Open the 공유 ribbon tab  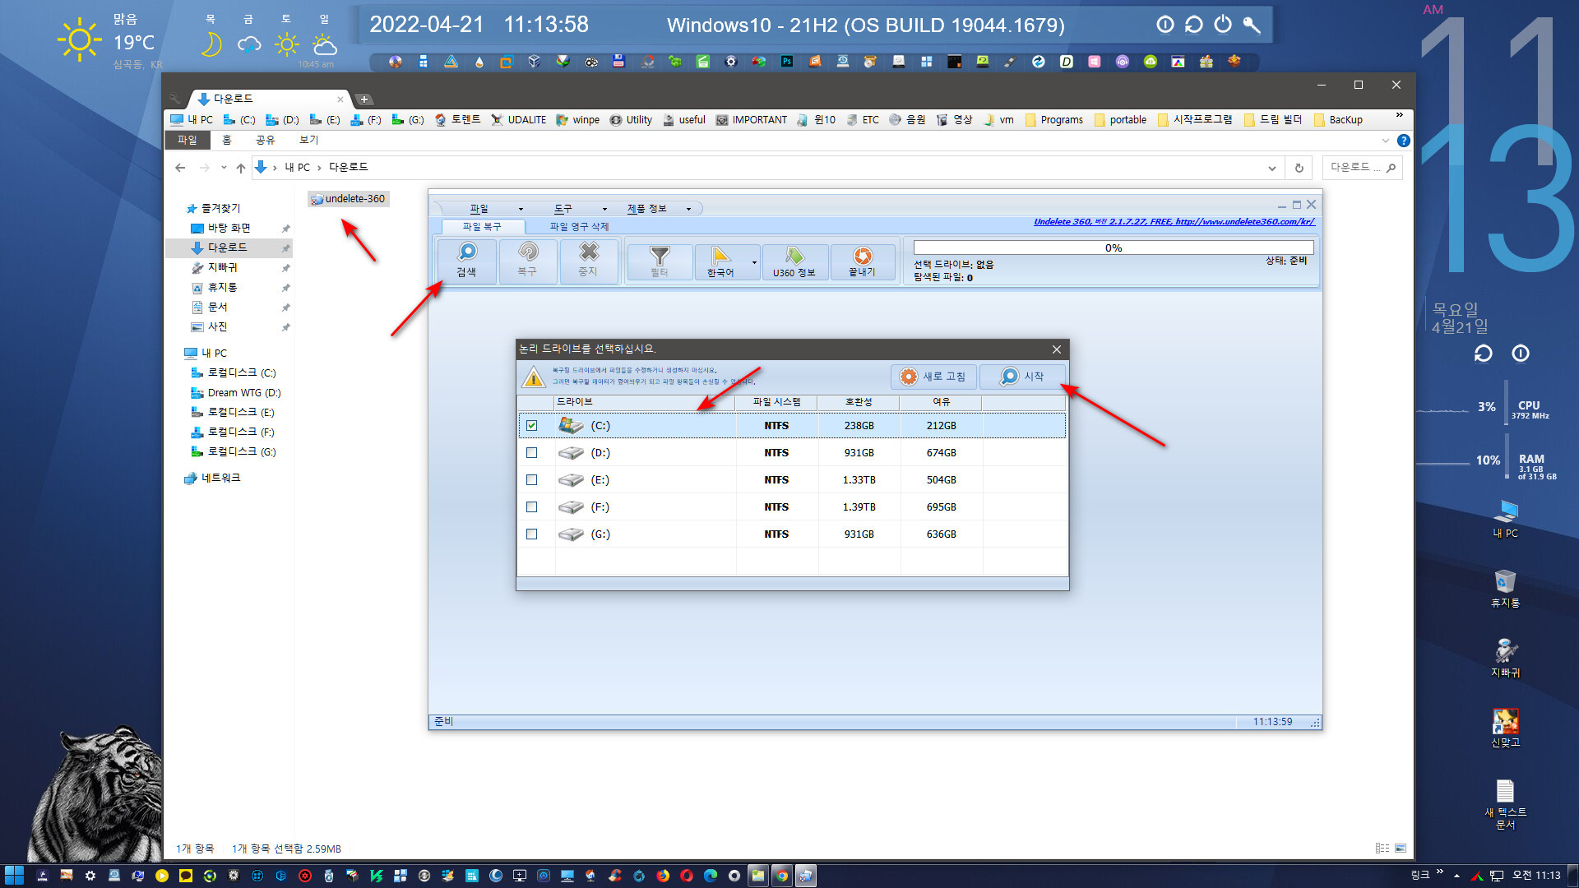click(x=265, y=141)
